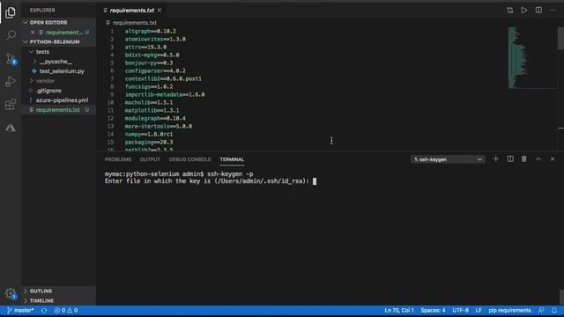Kill the terminal with trash icon

(524, 158)
